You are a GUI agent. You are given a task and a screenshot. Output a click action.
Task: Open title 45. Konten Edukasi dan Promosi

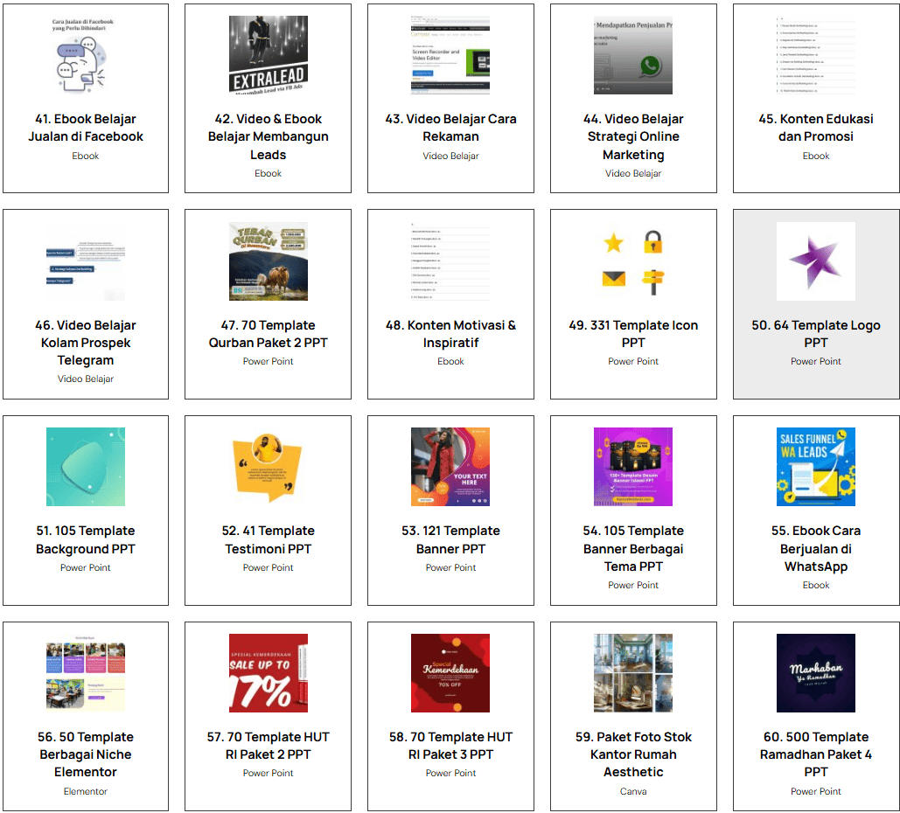[x=815, y=128]
